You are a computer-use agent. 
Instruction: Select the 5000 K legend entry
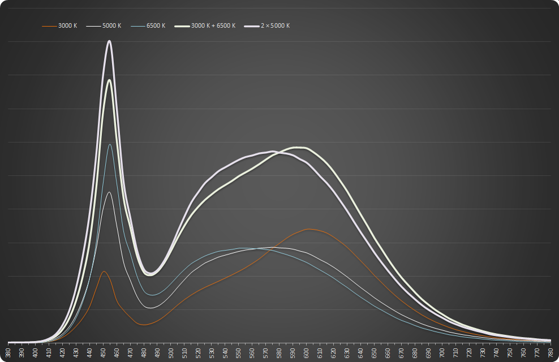104,25
